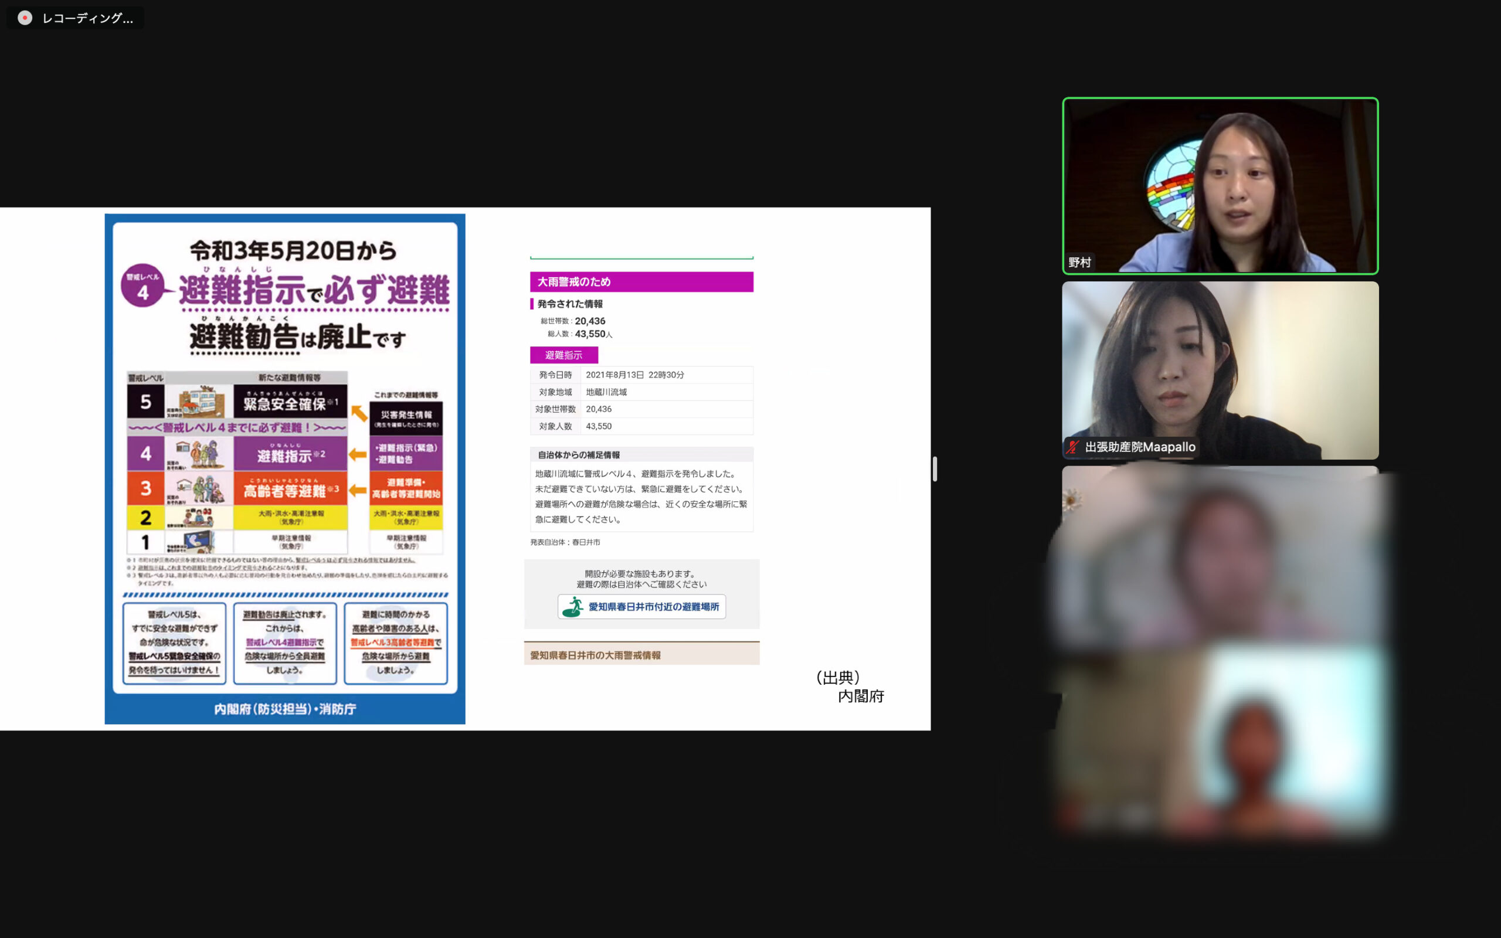The image size is (1501, 938).
Task: Select the magenta 避難指示 tab label
Action: (x=563, y=355)
